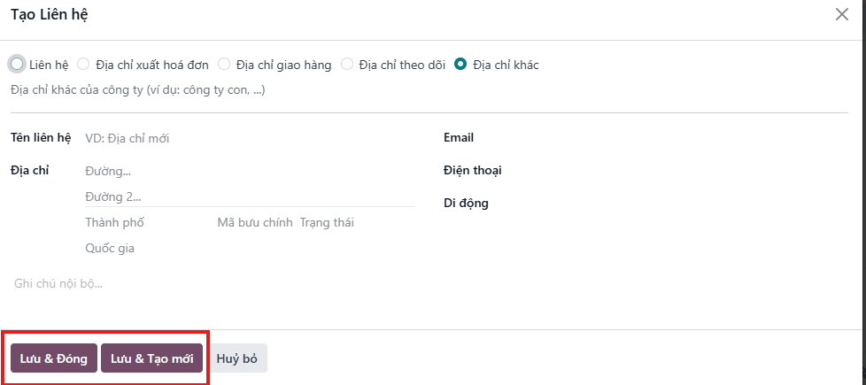Click the Ghi chú nội bộ notes area
Screen dimensions: 866x385
point(429,284)
